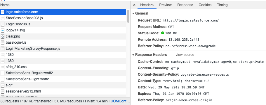This screenshot has width=266, height=105.
Task: Click the Date header value
Action: tap(176, 87)
